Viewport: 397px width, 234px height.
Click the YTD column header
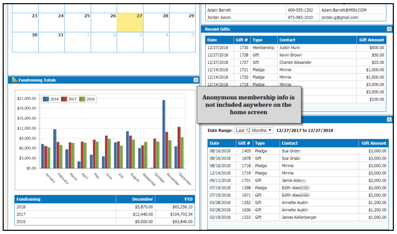coord(175,199)
